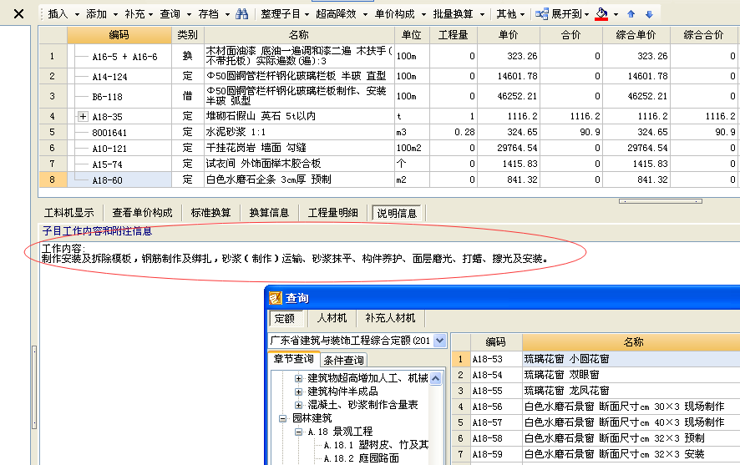Select cell A16-5 + A16-6
Image resolution: width=740 pixels, height=465 pixels.
119,56
